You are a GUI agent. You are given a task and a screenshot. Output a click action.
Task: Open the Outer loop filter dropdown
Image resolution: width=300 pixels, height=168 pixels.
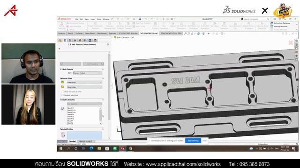[x=84, y=82]
